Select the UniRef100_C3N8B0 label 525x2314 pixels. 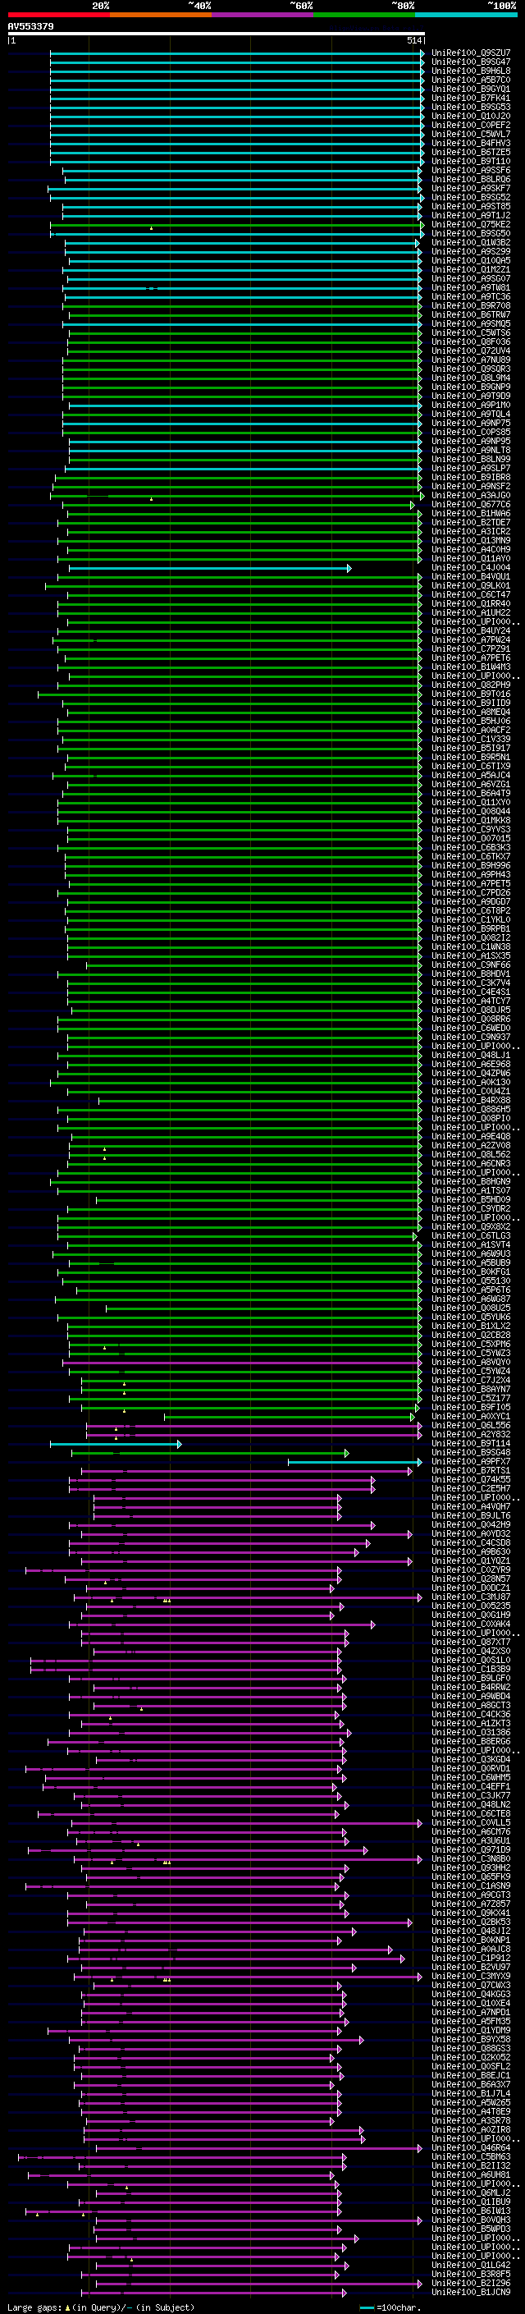click(470, 1858)
